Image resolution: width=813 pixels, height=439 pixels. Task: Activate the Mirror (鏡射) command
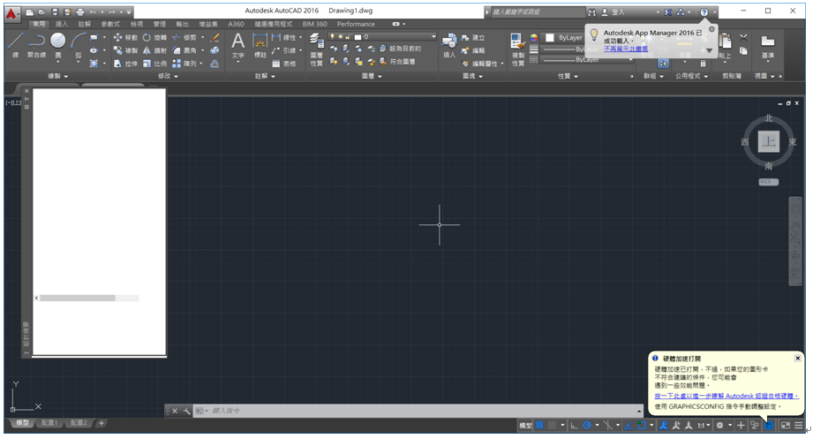pos(155,50)
